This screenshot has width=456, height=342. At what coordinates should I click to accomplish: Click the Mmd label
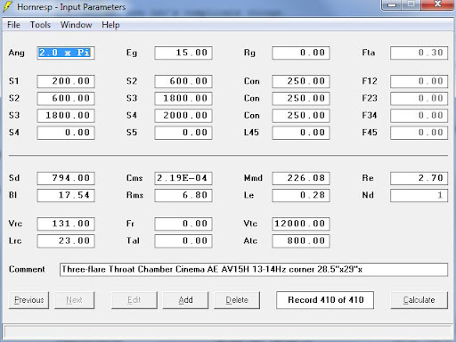point(253,178)
